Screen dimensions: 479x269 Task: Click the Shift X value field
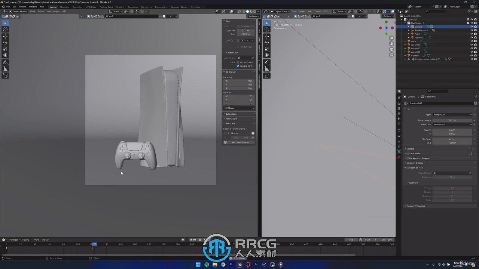pos(452,130)
